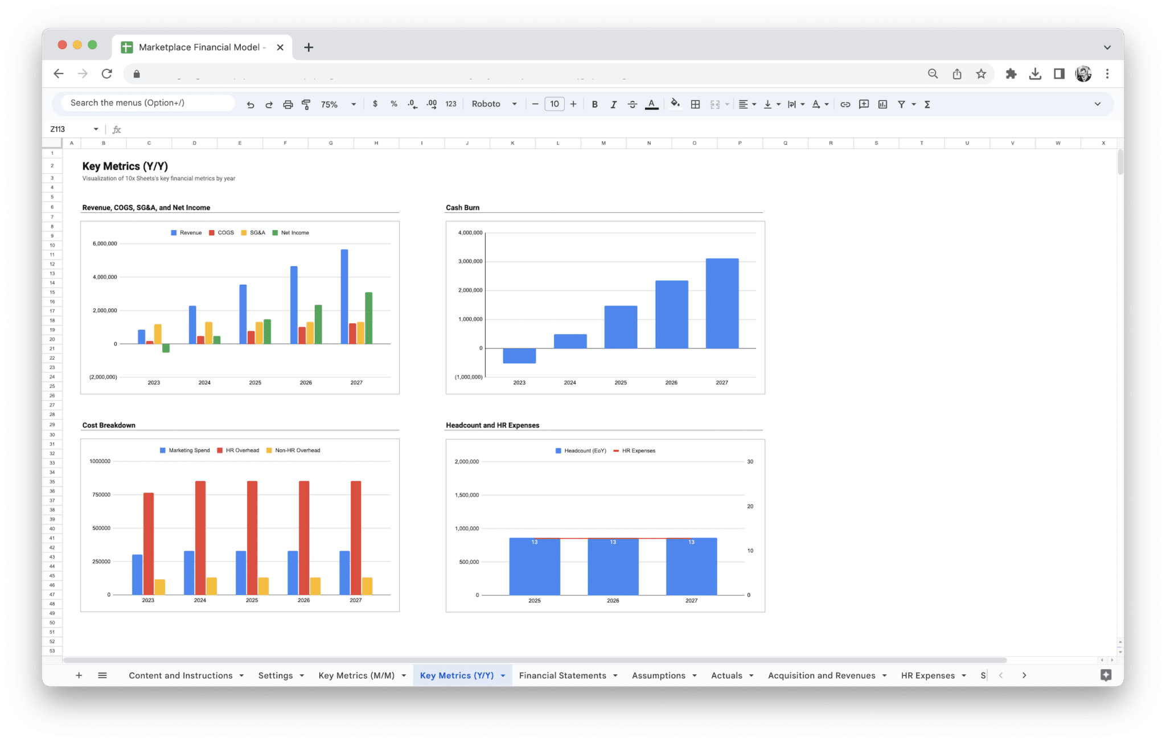Apply fill color to cells
Image resolution: width=1166 pixels, height=742 pixels.
tap(675, 104)
